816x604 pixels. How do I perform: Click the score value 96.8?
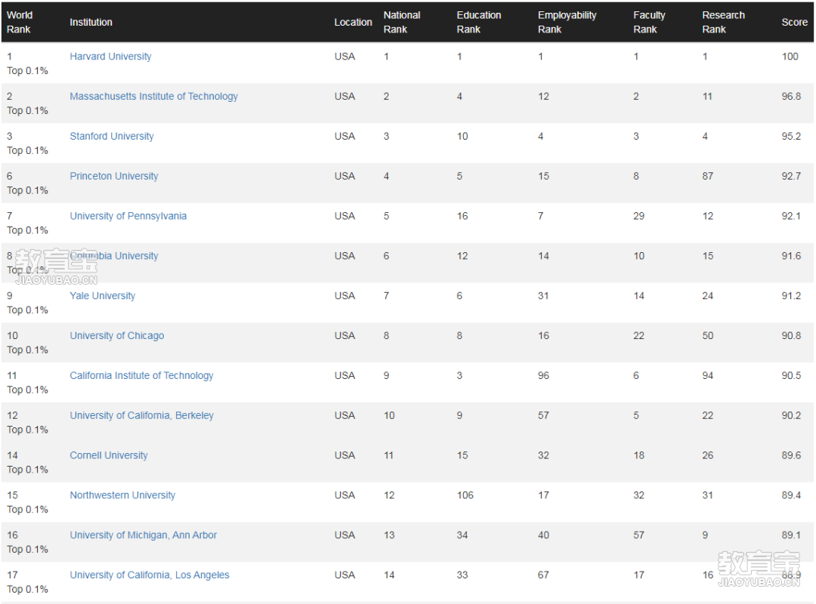tap(791, 96)
